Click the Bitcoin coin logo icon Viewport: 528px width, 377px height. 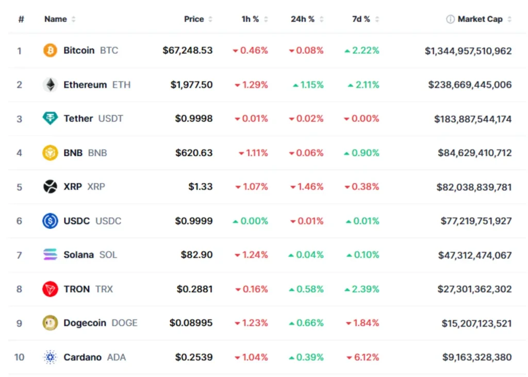(50, 51)
